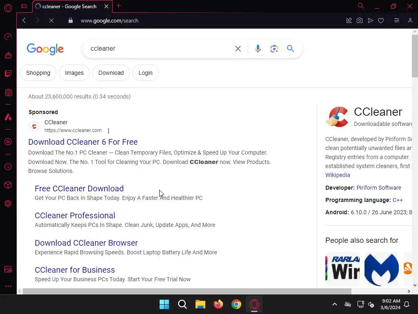This screenshot has width=418, height=314.
Task: Open the send/flow arrow icon in toolbar
Action: [x=370, y=20]
